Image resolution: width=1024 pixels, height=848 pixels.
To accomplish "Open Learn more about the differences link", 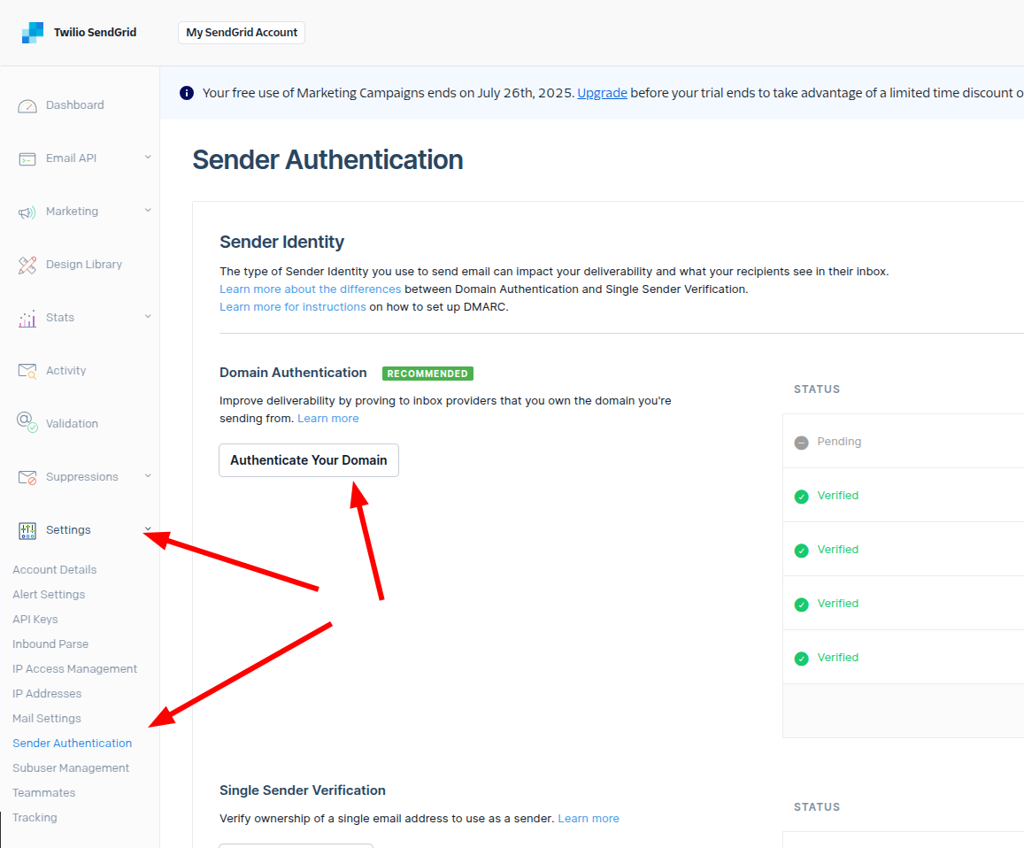I will click(310, 289).
